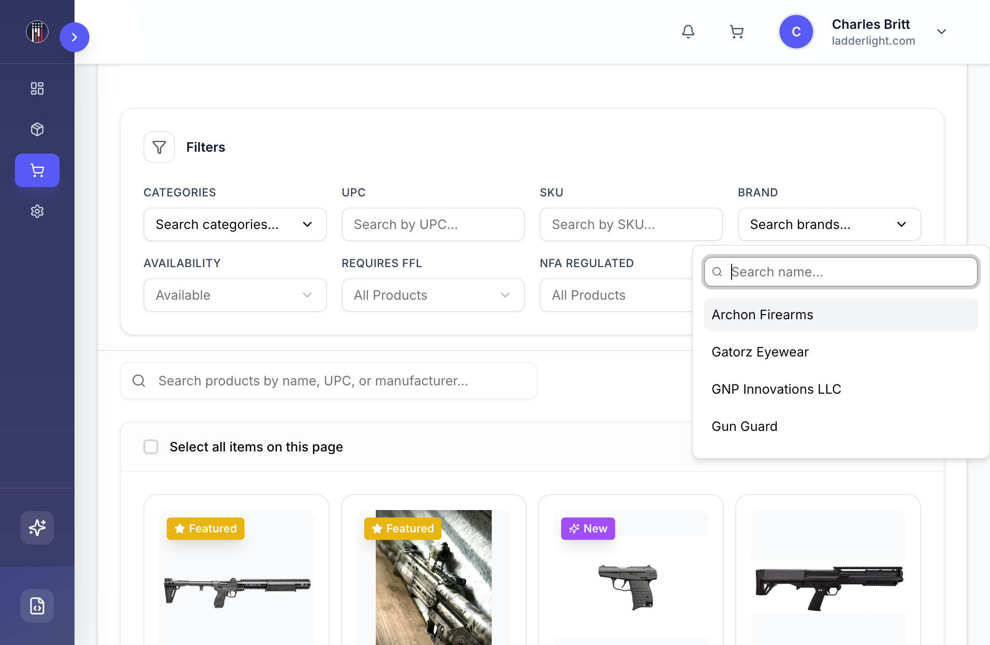Focus the Search name field in brand list
990x645 pixels.
click(841, 272)
